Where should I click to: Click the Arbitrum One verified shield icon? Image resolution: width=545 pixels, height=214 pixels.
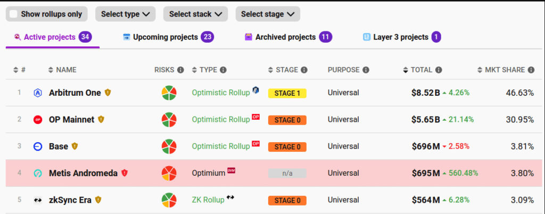pyautogui.click(x=108, y=93)
